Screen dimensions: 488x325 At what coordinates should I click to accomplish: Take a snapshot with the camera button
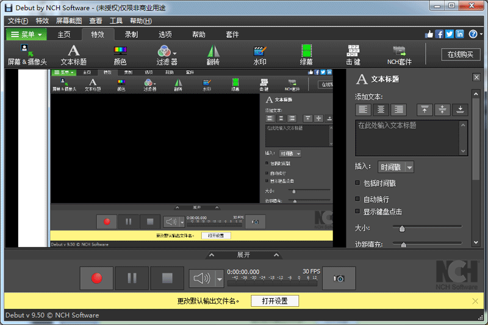pyautogui.click(x=339, y=278)
